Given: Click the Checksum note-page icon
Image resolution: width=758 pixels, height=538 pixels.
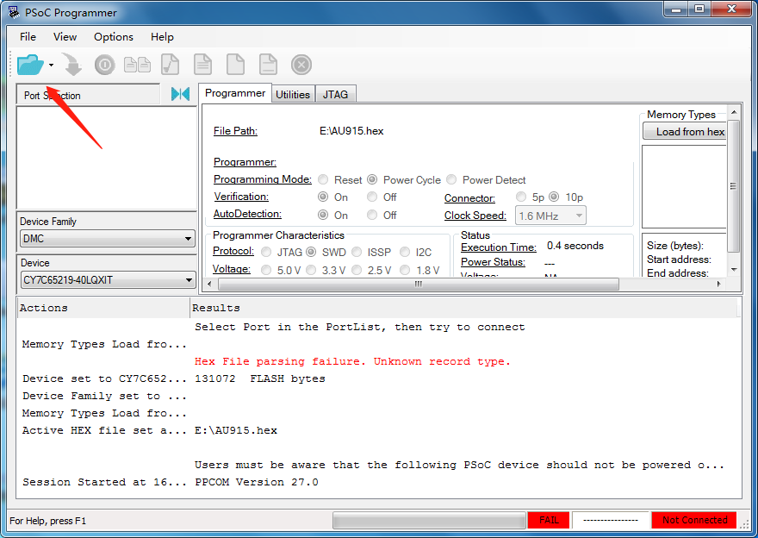Looking at the screenshot, I should coord(171,65).
